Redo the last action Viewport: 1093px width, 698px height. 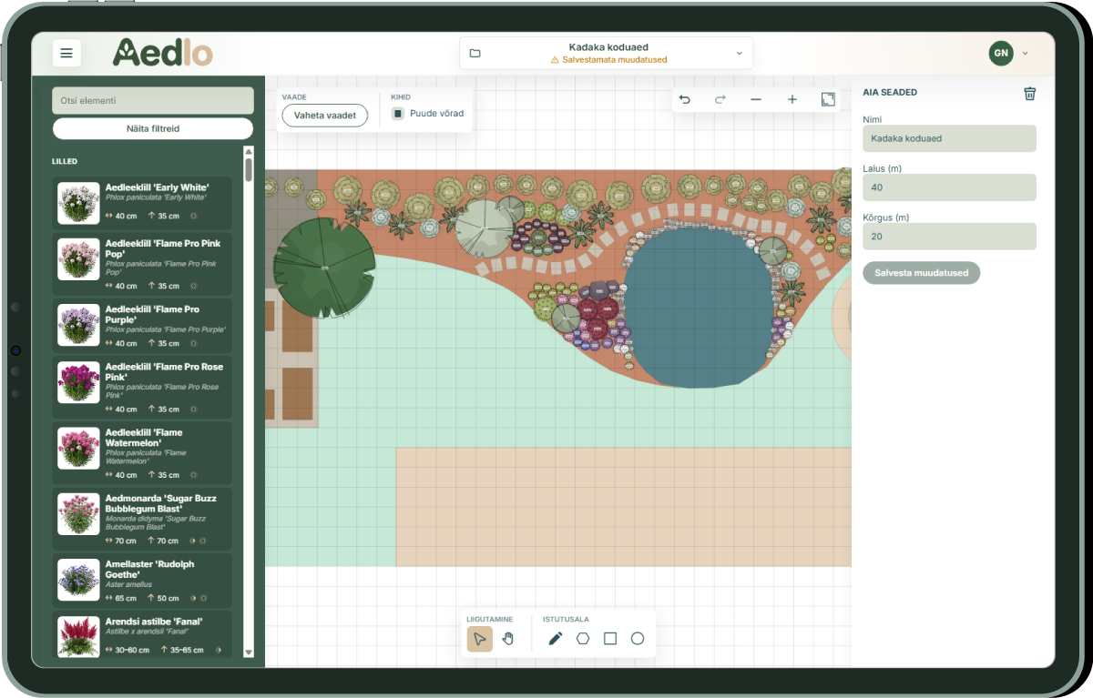[x=720, y=99]
